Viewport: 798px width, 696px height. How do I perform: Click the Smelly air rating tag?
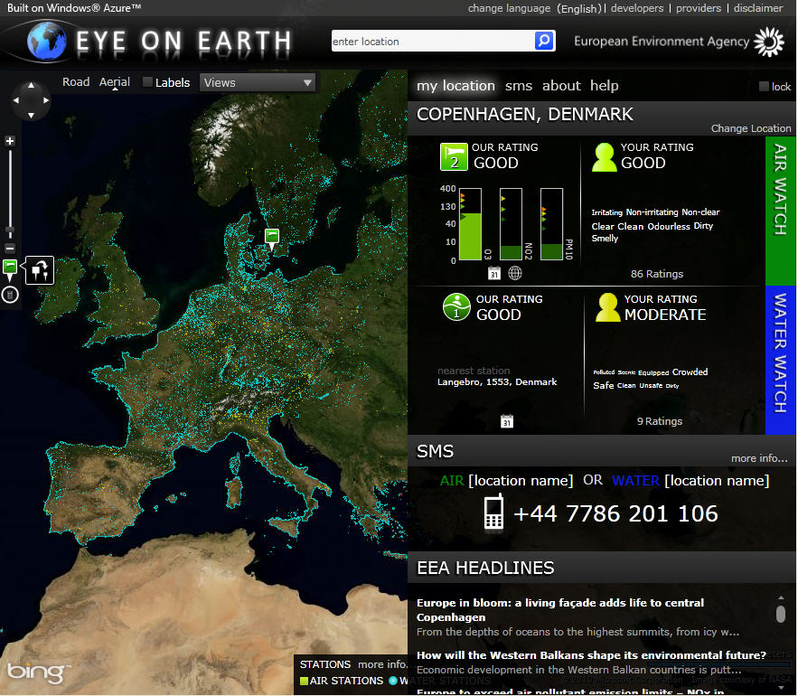click(x=605, y=239)
